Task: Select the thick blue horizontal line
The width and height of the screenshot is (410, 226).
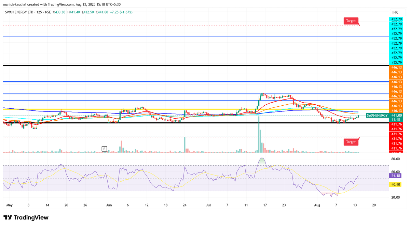Action: [x=196, y=82]
